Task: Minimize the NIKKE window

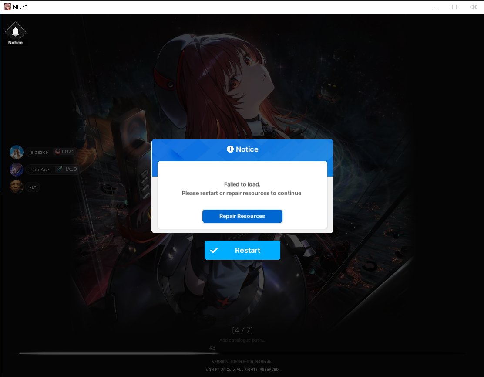Action: tap(435, 7)
